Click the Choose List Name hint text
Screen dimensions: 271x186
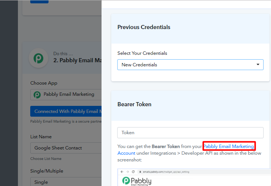coord(46,158)
